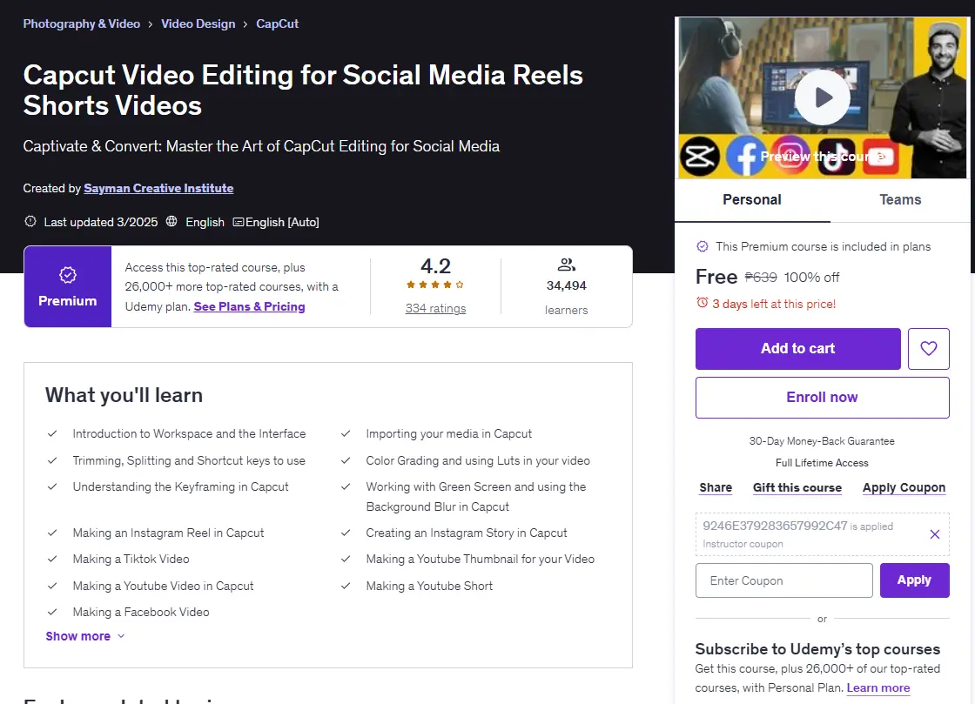Open CapCut breadcrumb link
This screenshot has height=704, width=975.
pos(278,23)
